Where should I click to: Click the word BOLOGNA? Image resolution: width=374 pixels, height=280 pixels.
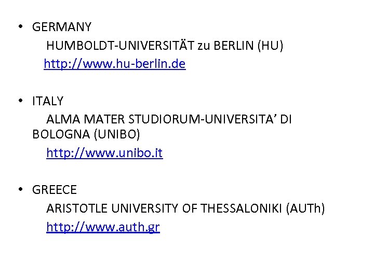tap(61, 134)
